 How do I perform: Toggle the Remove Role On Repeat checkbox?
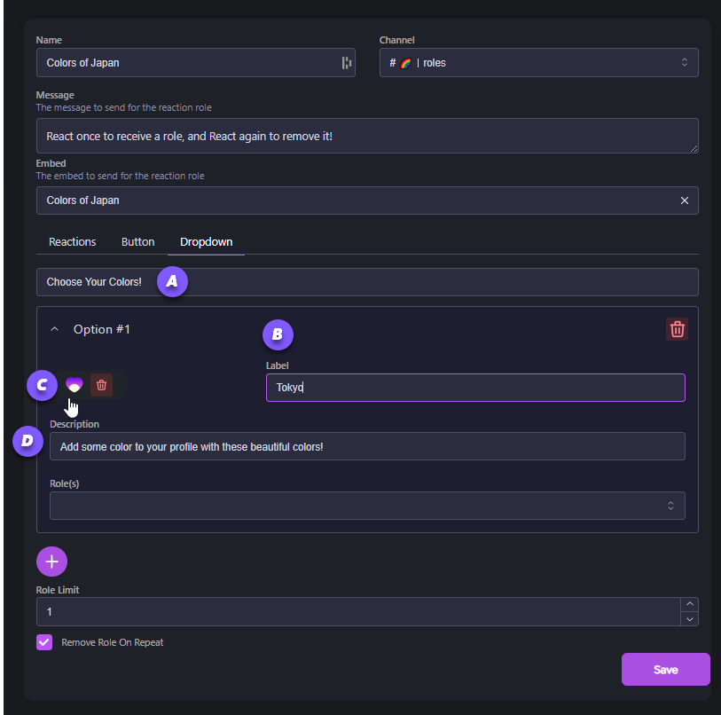(44, 642)
